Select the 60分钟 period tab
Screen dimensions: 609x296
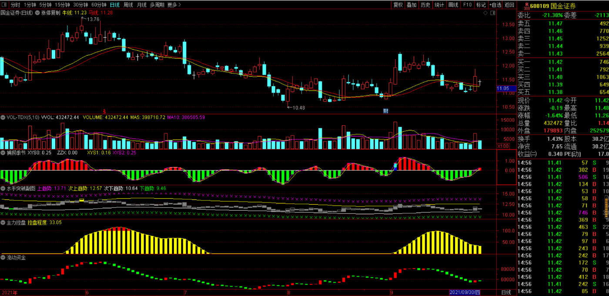[x=99, y=5]
